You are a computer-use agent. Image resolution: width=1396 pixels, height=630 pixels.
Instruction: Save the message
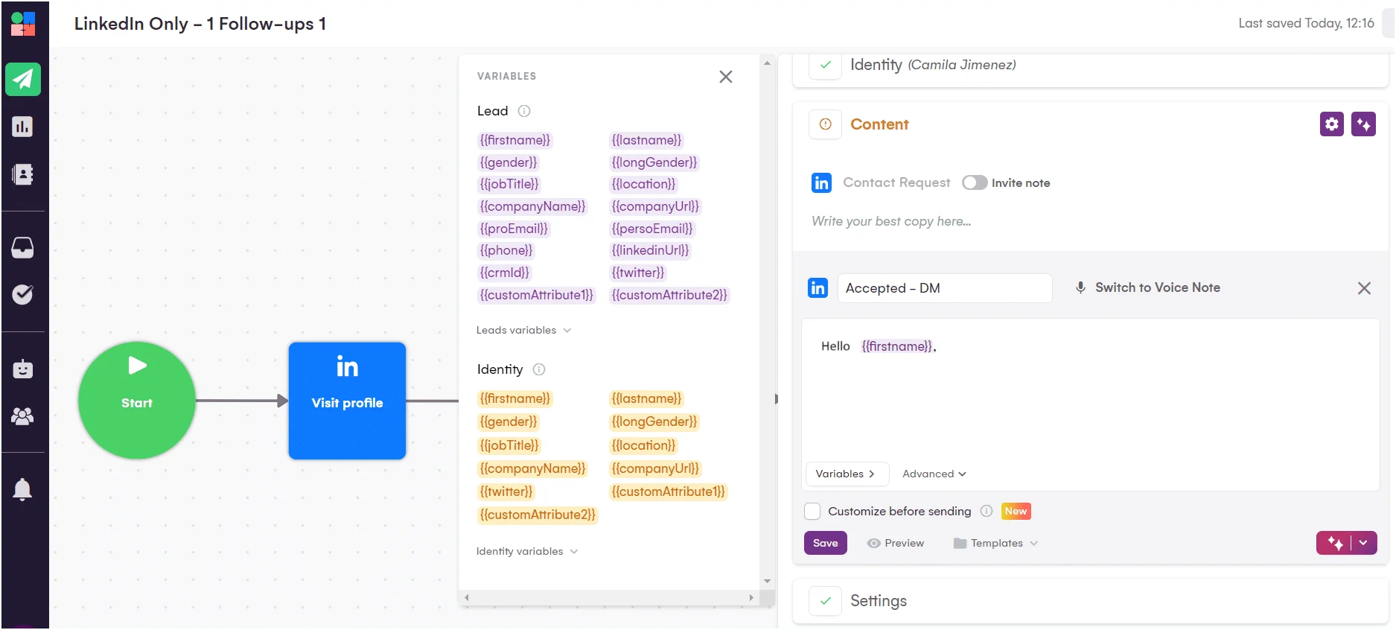tap(826, 543)
